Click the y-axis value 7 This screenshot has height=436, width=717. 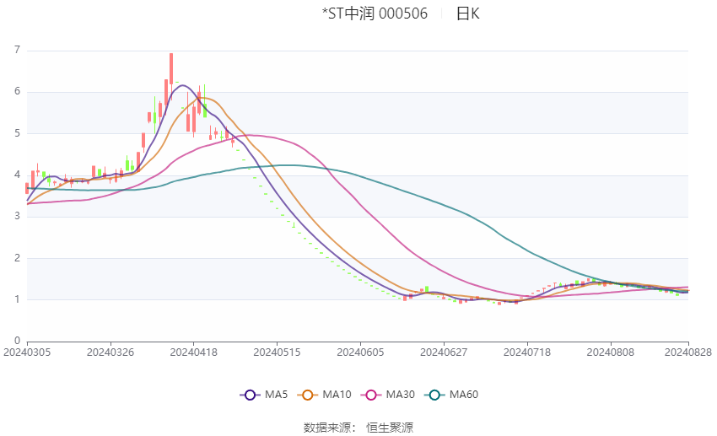[x=18, y=50]
